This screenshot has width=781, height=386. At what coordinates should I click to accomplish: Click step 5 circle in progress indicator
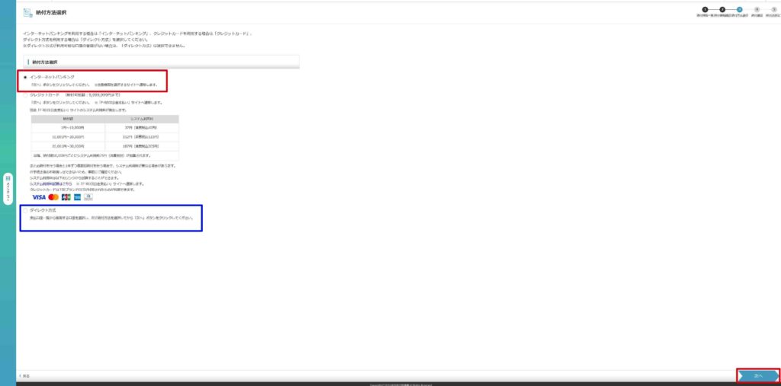click(773, 9)
